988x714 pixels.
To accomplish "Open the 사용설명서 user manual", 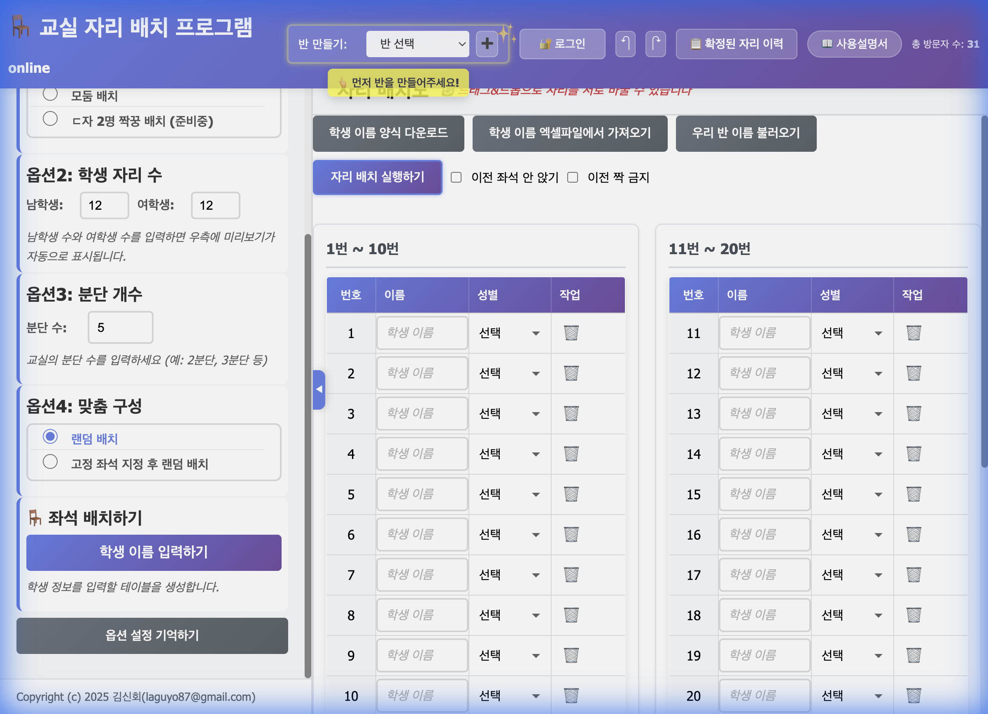I will pyautogui.click(x=853, y=44).
